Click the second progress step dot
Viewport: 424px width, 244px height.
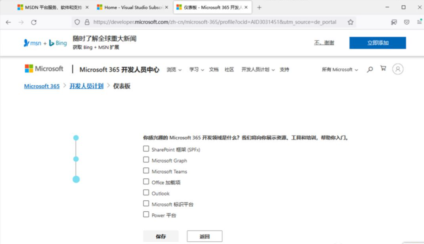pos(76,159)
